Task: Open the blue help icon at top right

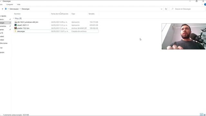Action: (x=205, y=5)
